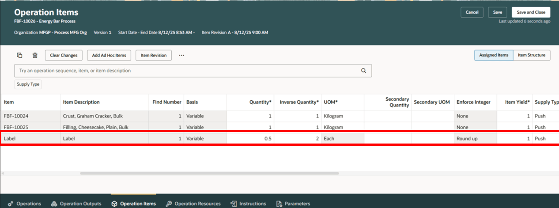This screenshot has width=559, height=208.
Task: Click Item Yield field of Label row
Action: pyautogui.click(x=515, y=139)
